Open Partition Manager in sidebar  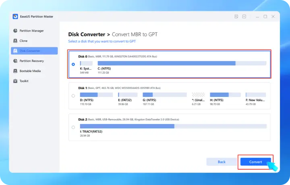tap(34, 31)
